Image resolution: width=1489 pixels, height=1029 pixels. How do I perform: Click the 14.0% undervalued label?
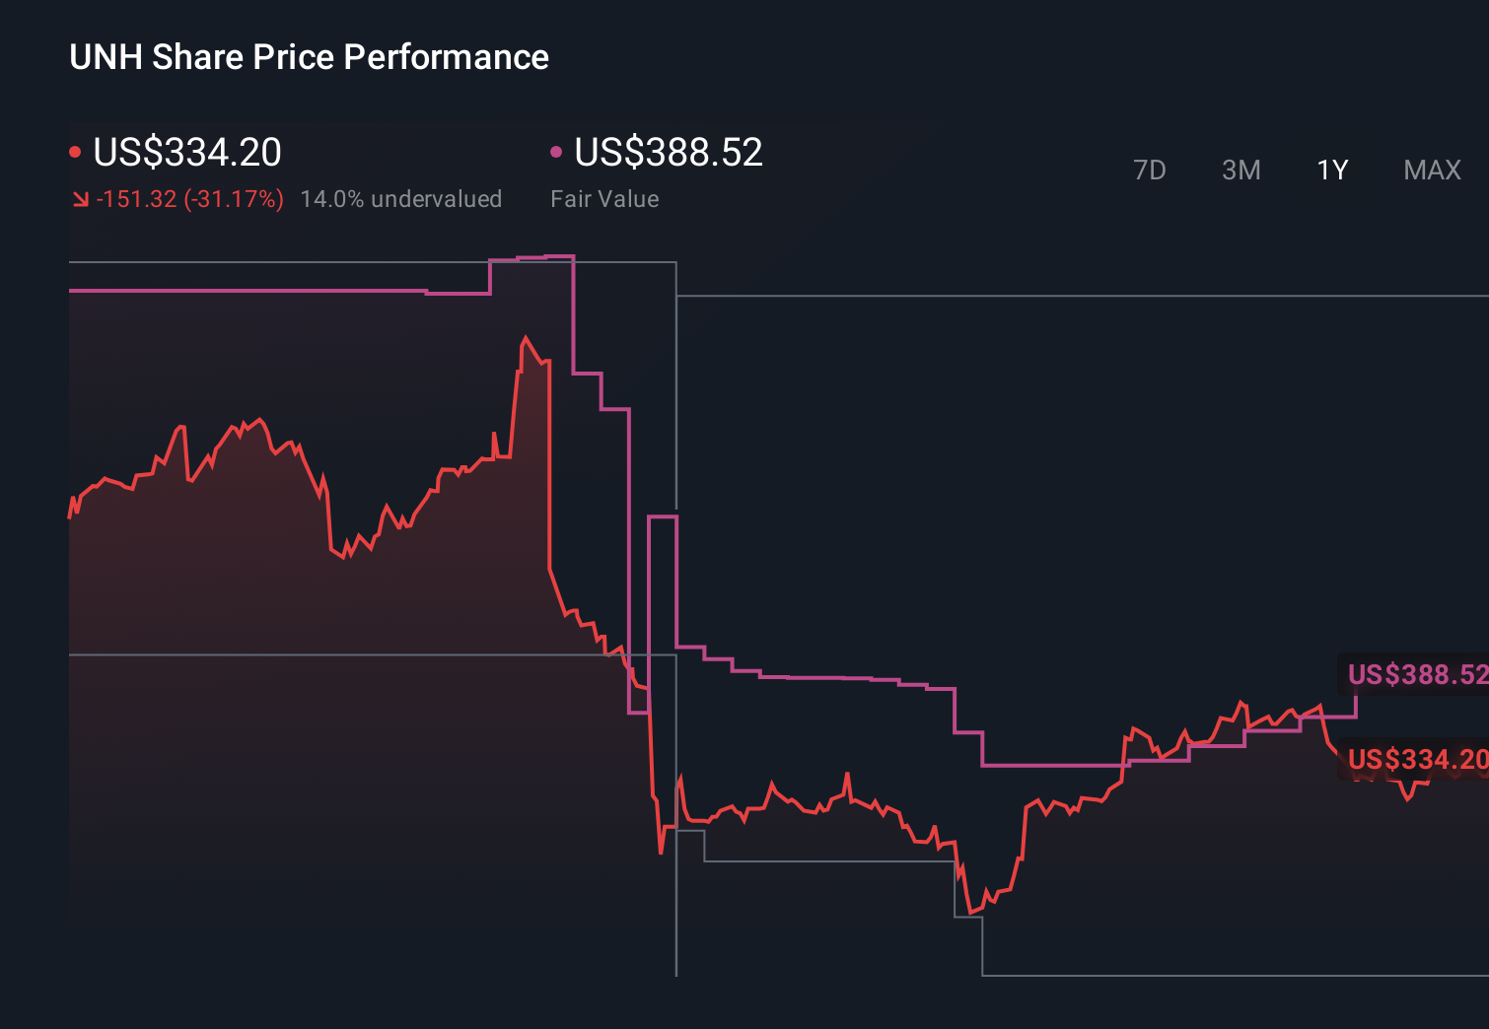tap(401, 198)
